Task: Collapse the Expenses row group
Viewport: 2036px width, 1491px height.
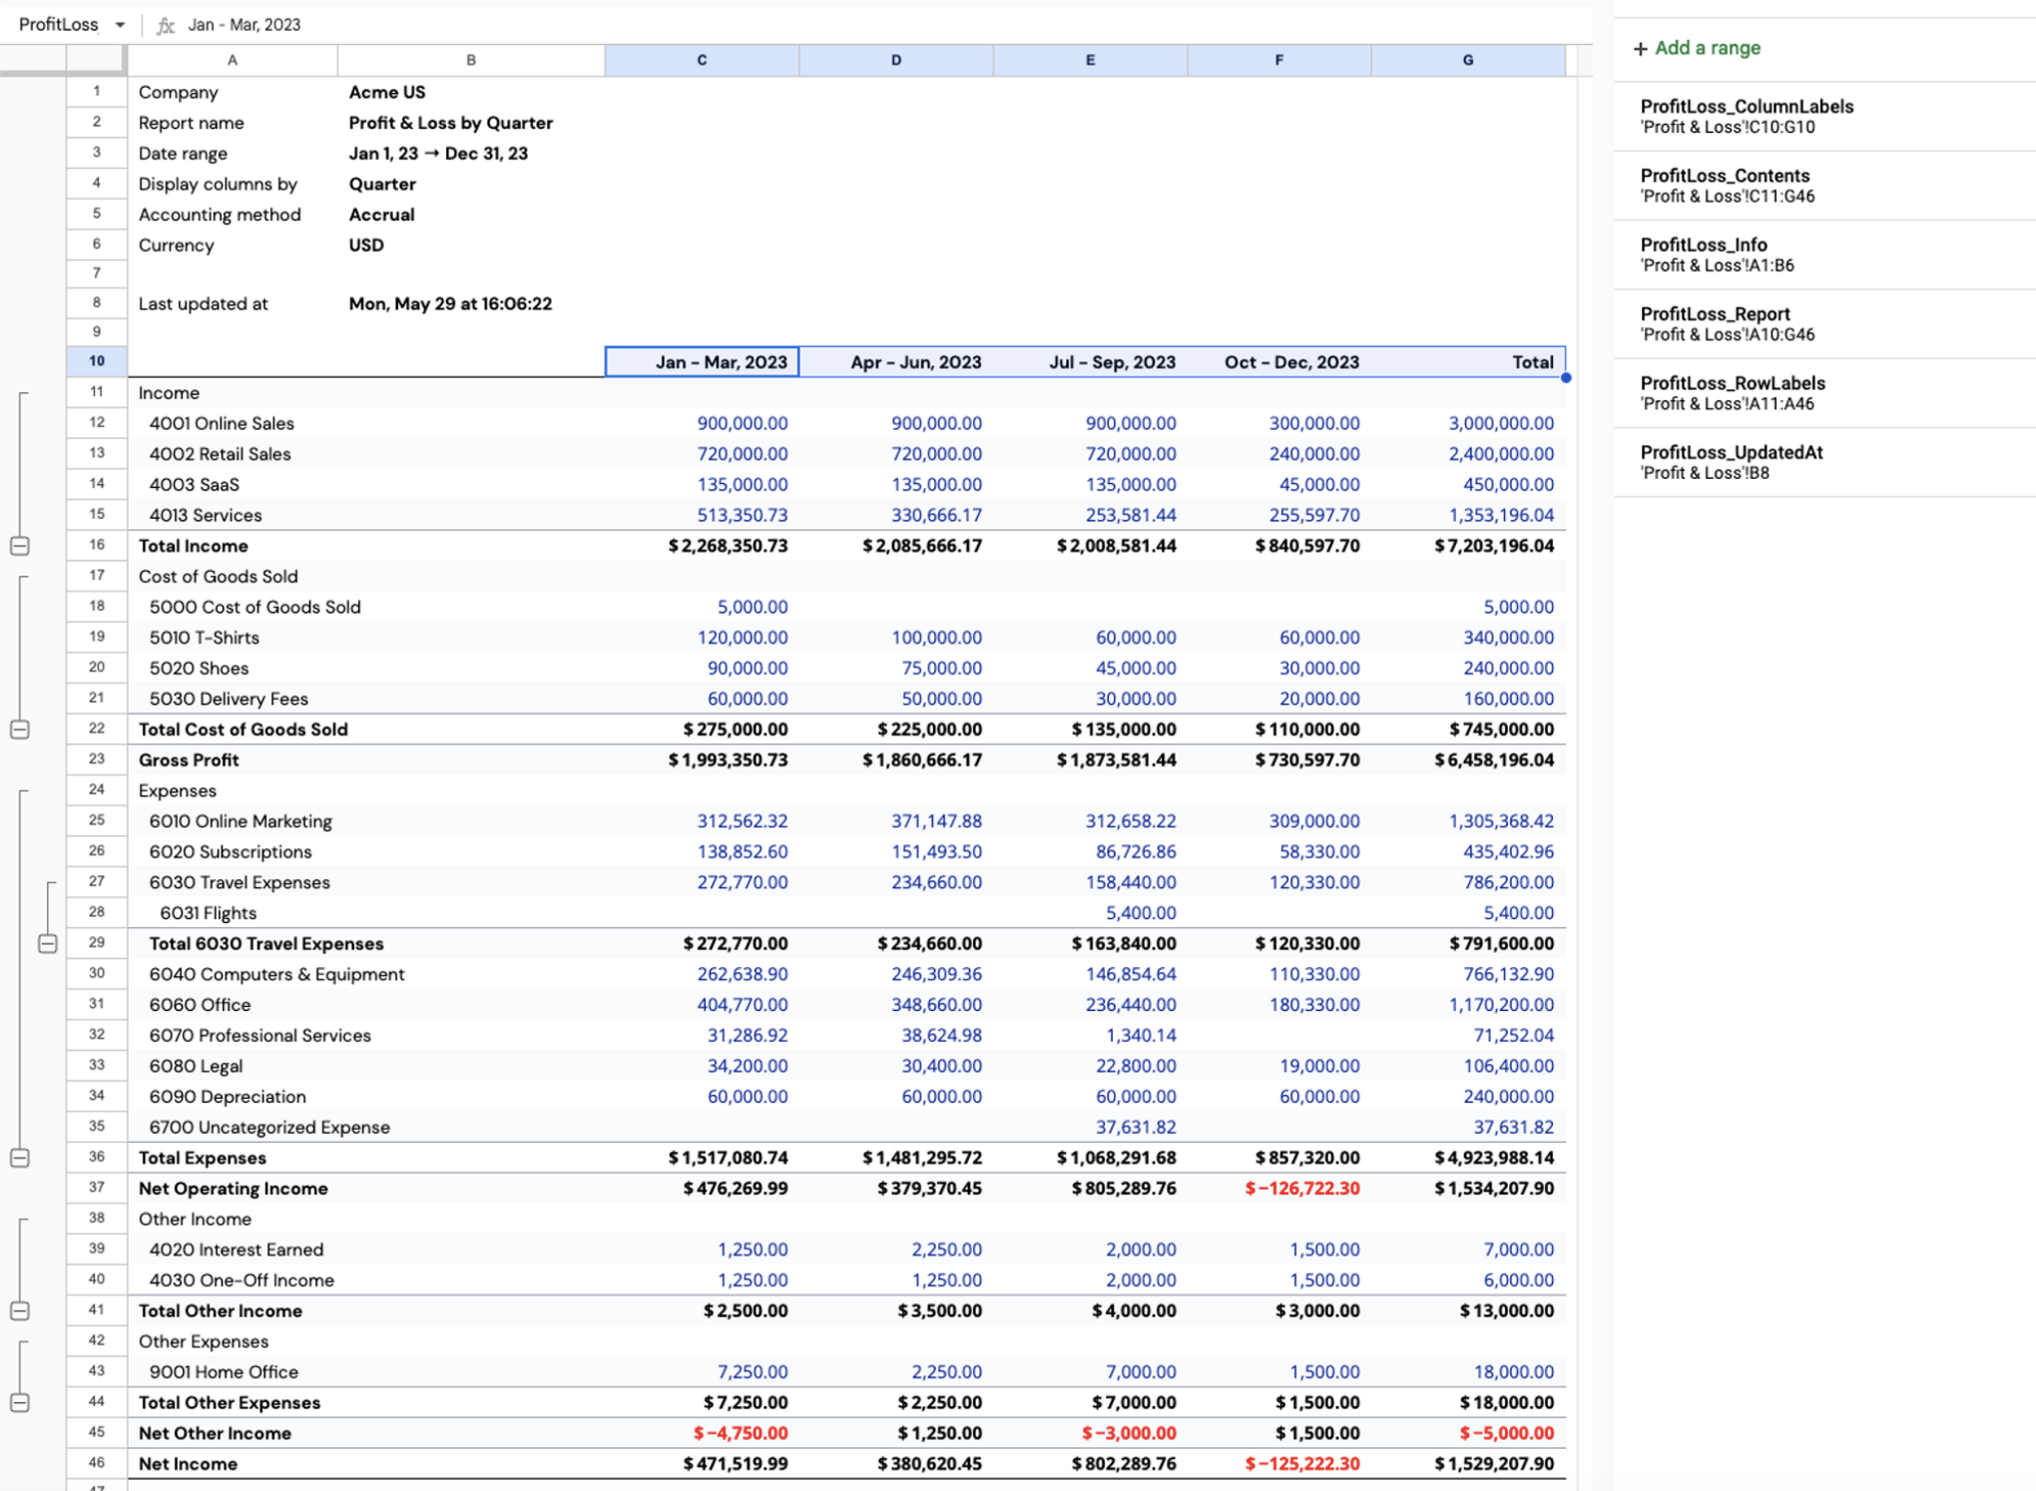Action: pyautogui.click(x=19, y=1158)
